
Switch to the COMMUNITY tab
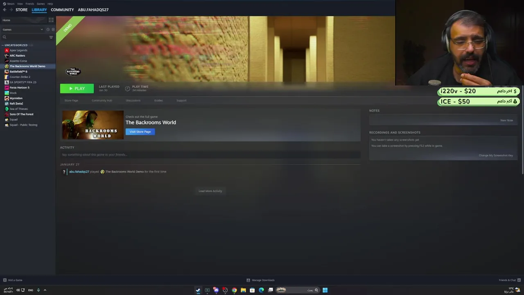pos(62,10)
